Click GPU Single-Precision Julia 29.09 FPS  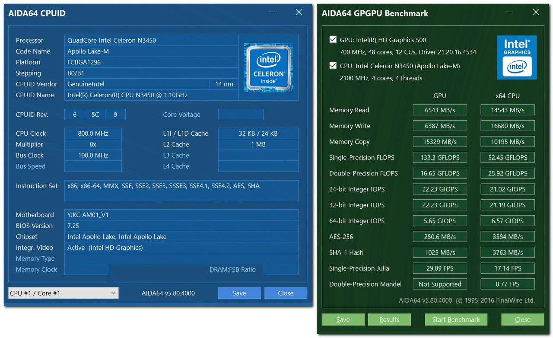click(440, 268)
